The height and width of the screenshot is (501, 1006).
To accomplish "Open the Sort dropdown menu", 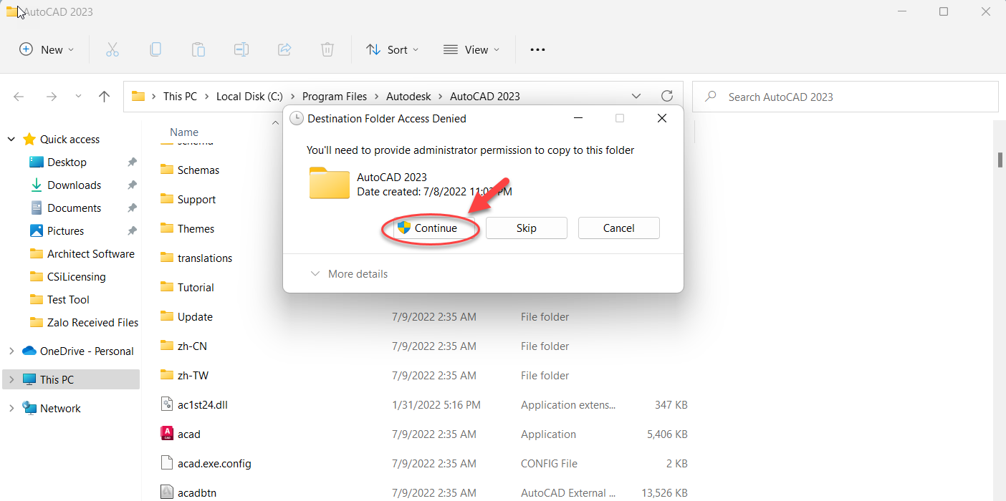I will [392, 49].
